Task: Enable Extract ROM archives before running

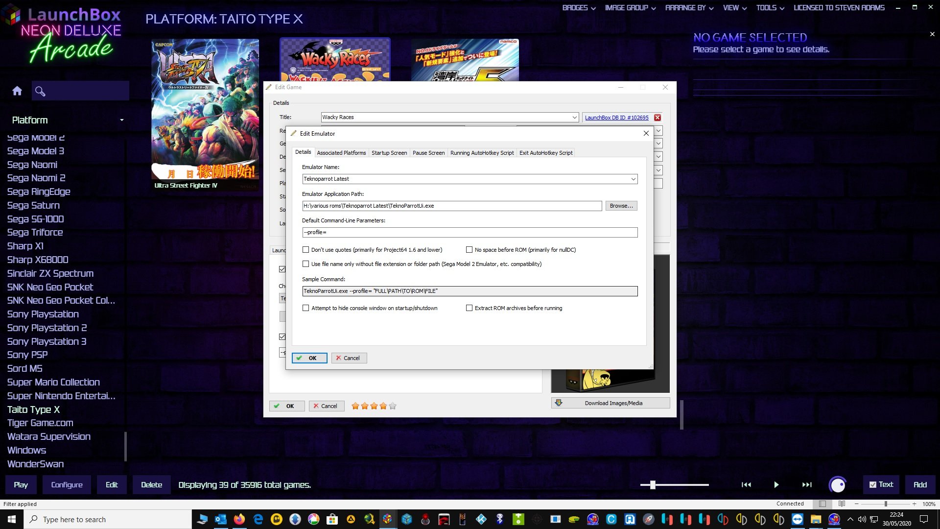Action: pos(469,308)
